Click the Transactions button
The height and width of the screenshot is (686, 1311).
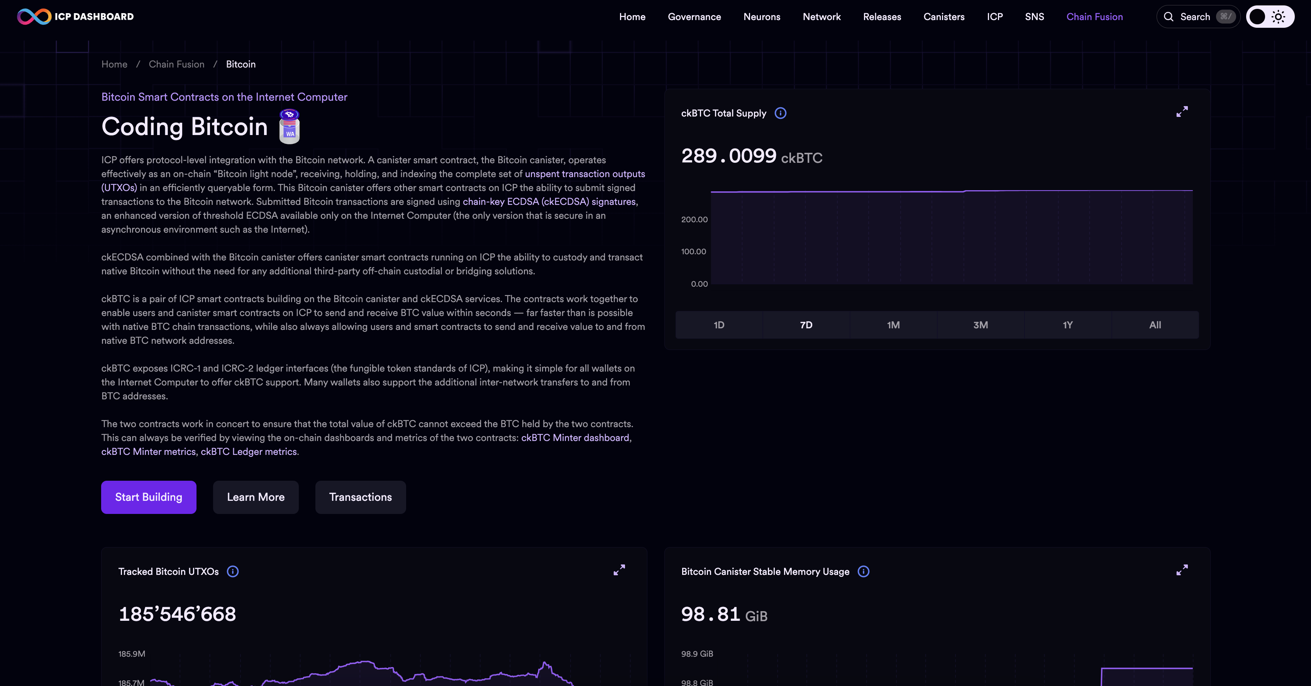click(x=360, y=497)
